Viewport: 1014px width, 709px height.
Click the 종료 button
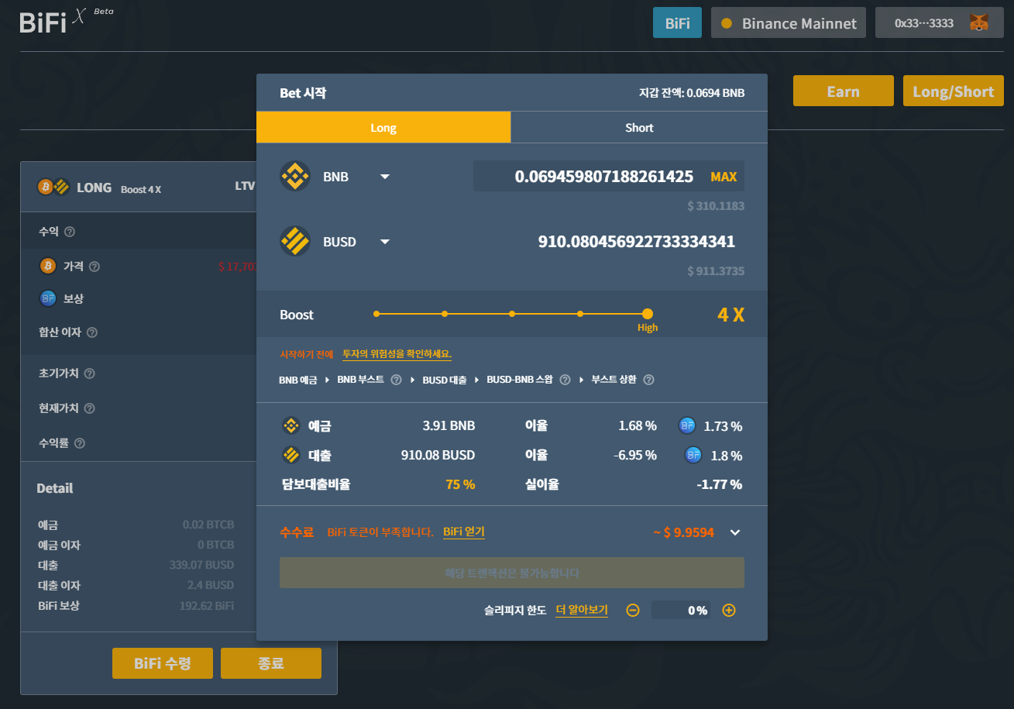(x=271, y=663)
